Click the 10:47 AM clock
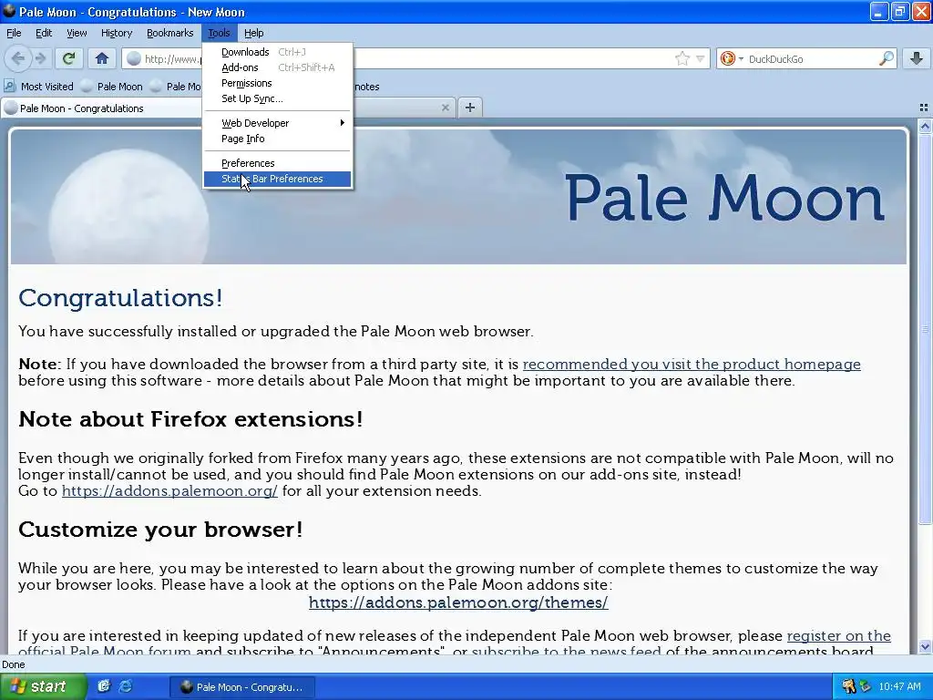The height and width of the screenshot is (700, 933). [899, 687]
